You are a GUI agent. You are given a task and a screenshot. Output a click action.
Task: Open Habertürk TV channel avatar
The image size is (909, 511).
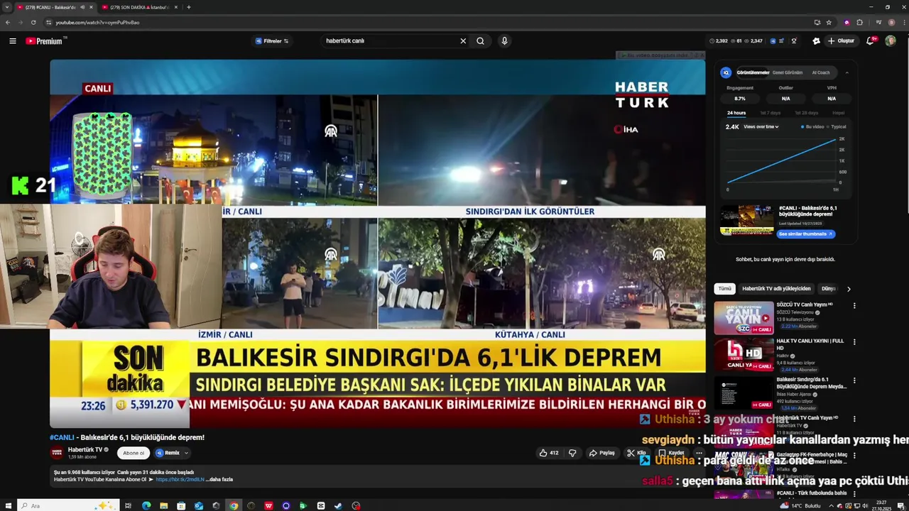point(57,453)
